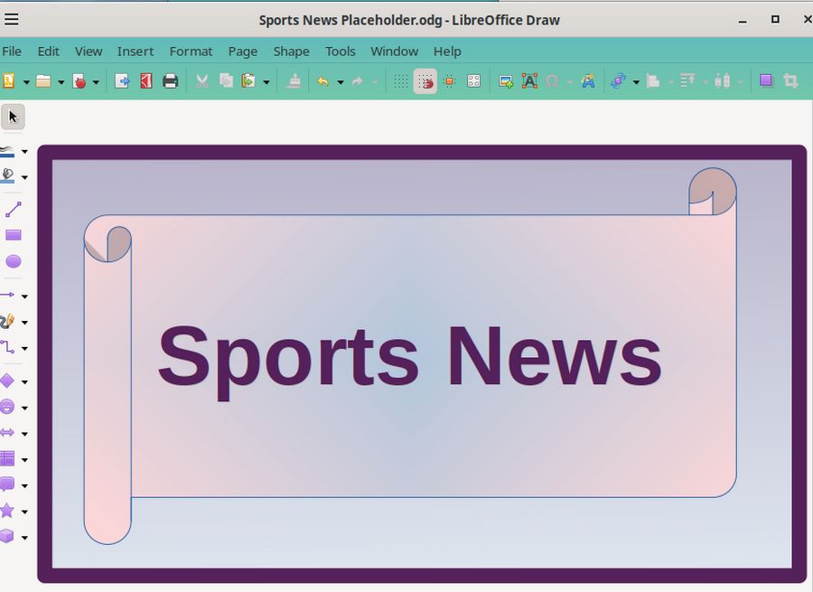Toggle the Shadow button in toolbar
This screenshot has width=813, height=592.
coord(766,81)
